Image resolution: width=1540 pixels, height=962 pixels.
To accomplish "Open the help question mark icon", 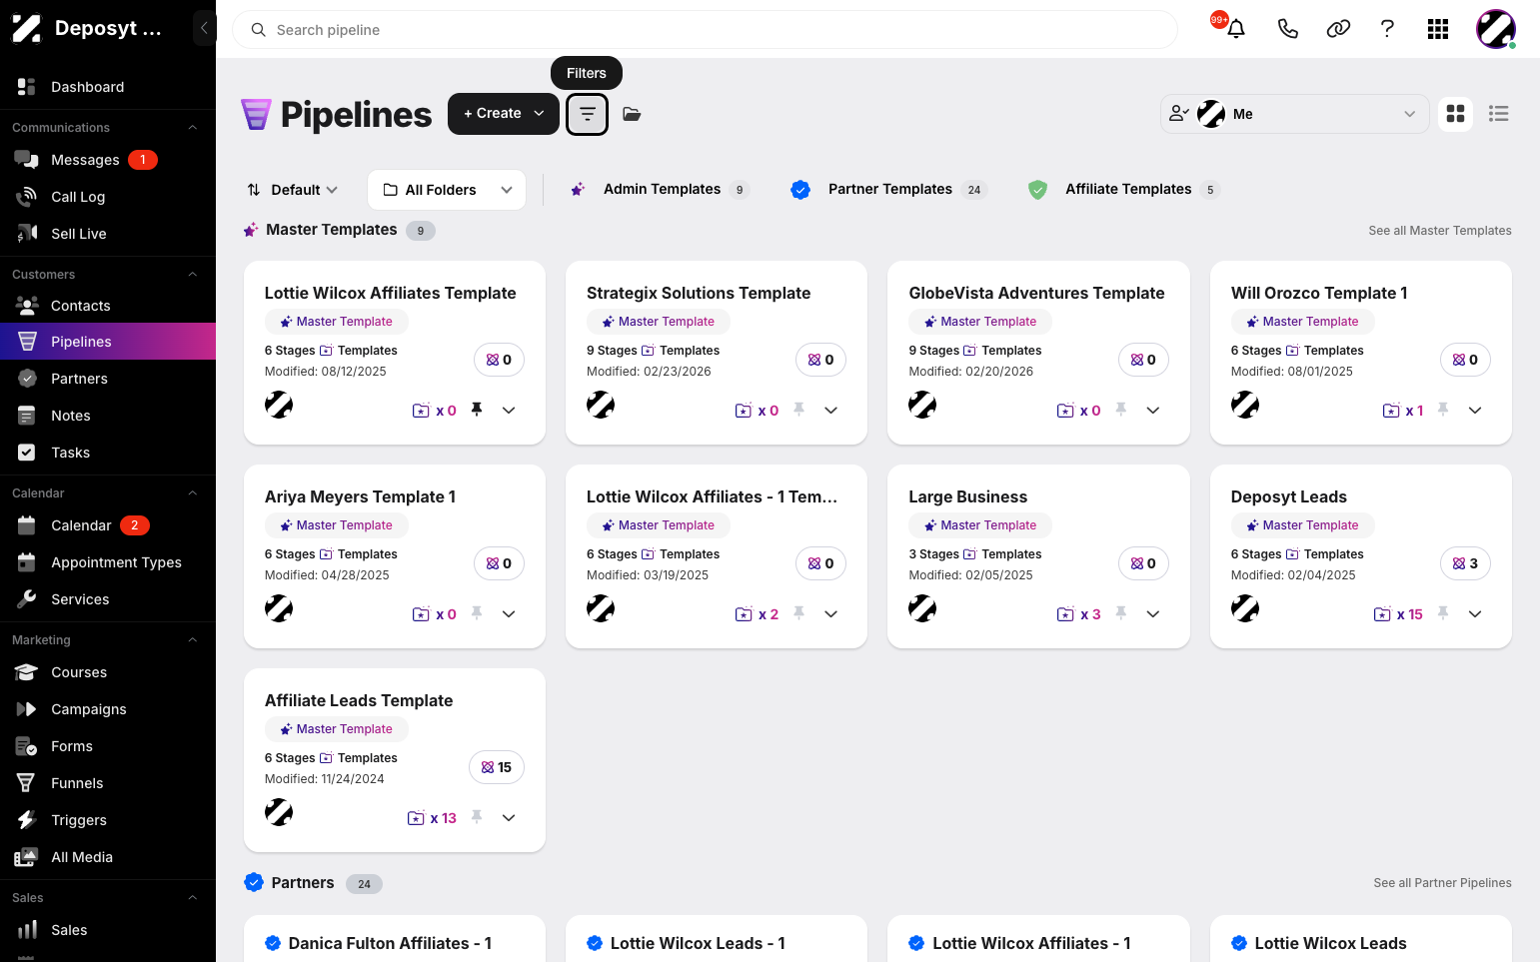I will pyautogui.click(x=1387, y=29).
